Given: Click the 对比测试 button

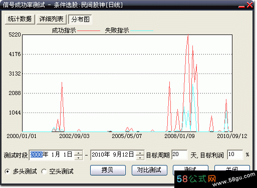Looking at the screenshot, I should tap(149, 170).
